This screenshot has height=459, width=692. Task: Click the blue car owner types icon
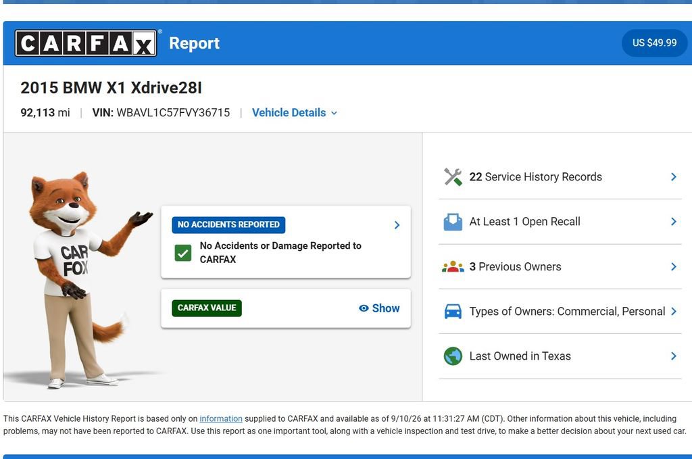[x=453, y=312]
